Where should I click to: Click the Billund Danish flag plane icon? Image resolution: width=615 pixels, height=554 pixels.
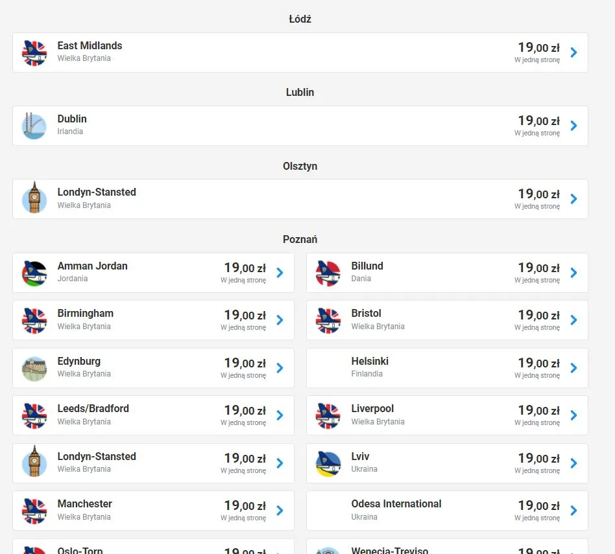(x=328, y=273)
